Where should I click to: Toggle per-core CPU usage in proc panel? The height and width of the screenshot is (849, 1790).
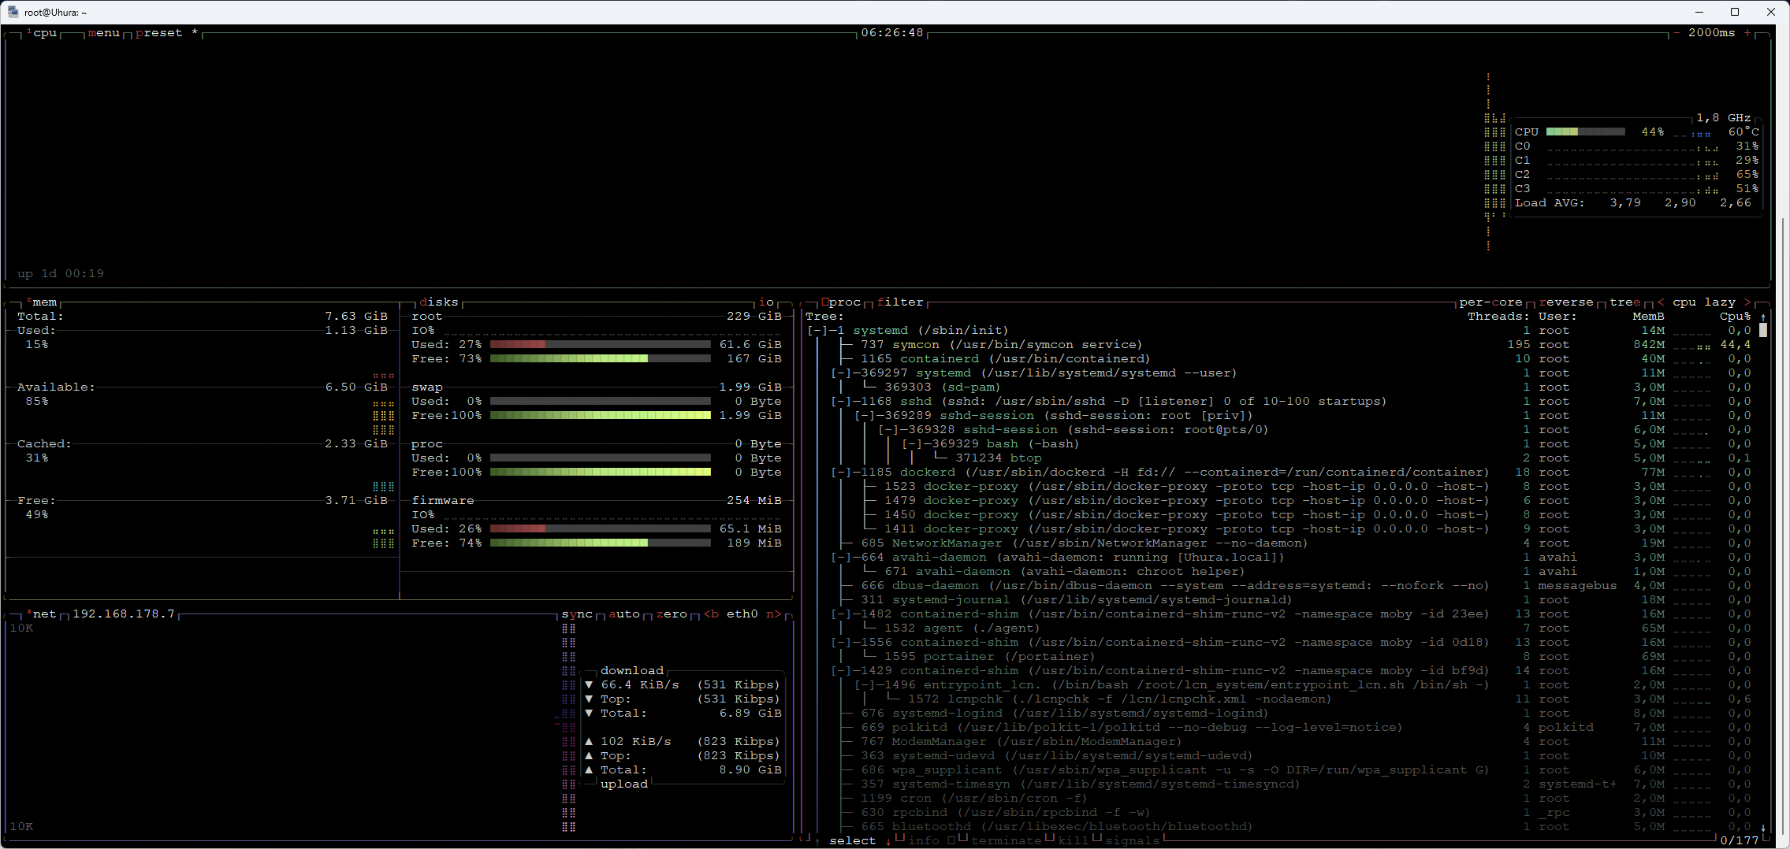(x=1490, y=302)
